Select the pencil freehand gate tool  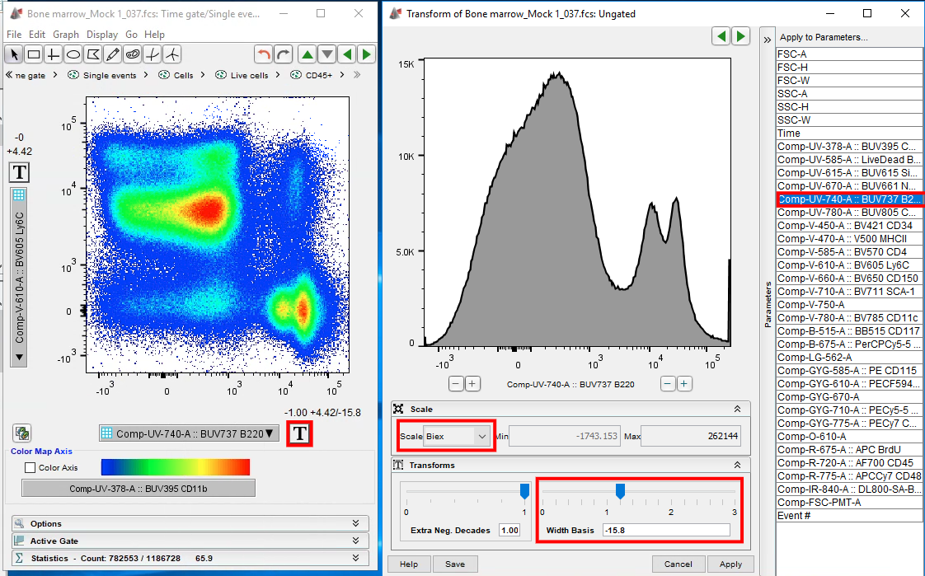click(x=113, y=54)
